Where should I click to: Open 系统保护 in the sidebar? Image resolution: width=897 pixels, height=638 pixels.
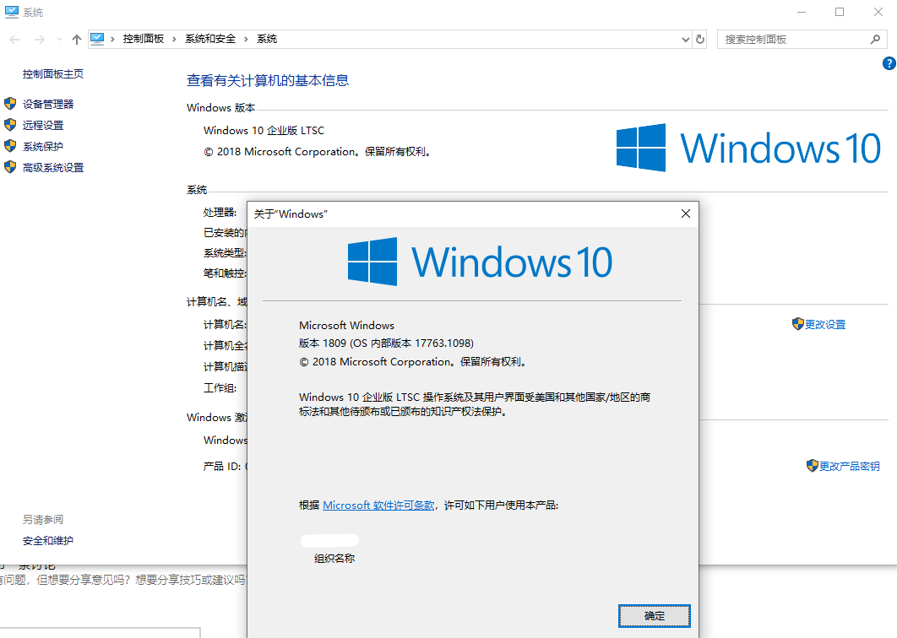tap(43, 146)
